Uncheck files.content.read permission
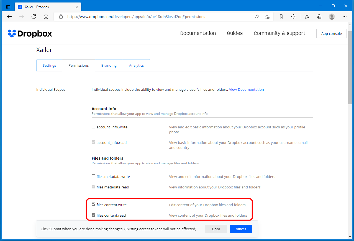This screenshot has width=354, height=241. coord(94,215)
